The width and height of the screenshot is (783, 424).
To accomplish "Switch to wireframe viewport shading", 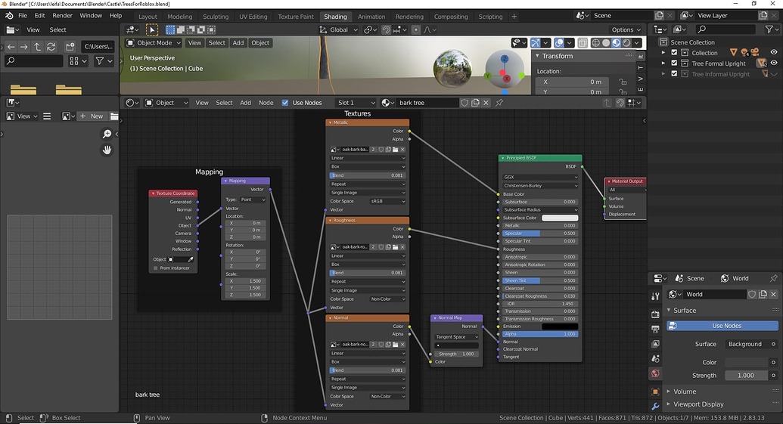I will point(595,43).
